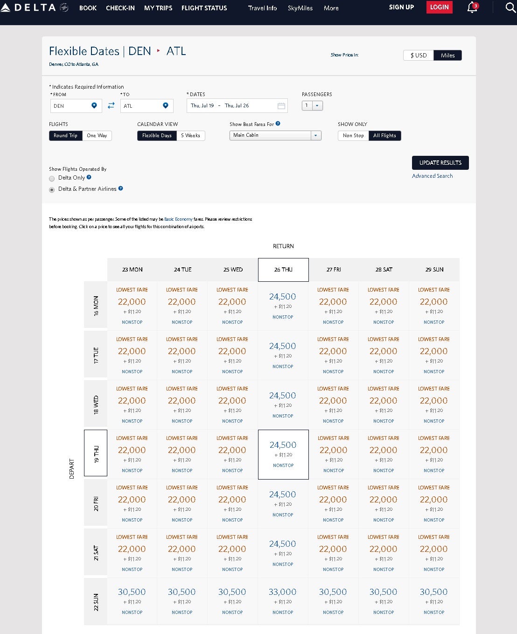Open site search magnifier icon
Image resolution: width=517 pixels, height=634 pixels.
click(510, 8)
